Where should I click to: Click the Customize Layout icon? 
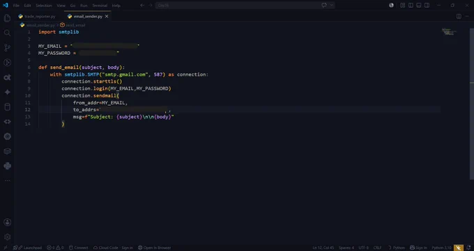click(x=402, y=5)
